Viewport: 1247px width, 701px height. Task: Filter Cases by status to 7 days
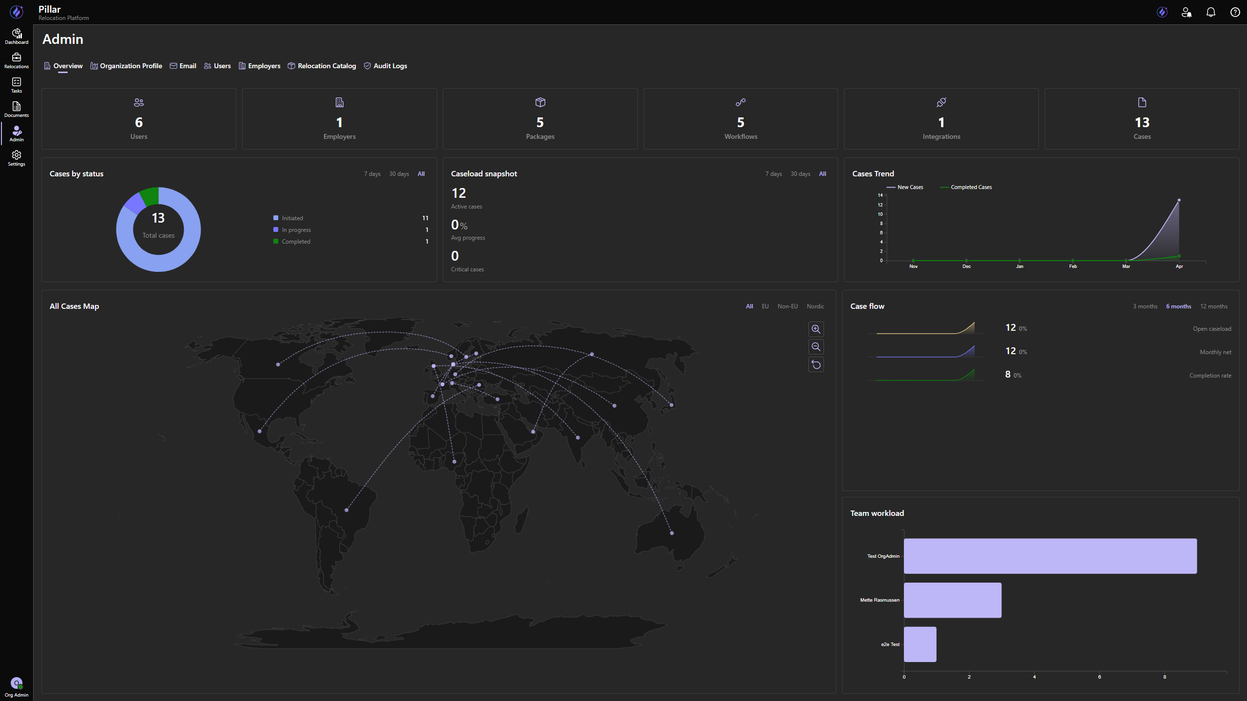point(372,174)
